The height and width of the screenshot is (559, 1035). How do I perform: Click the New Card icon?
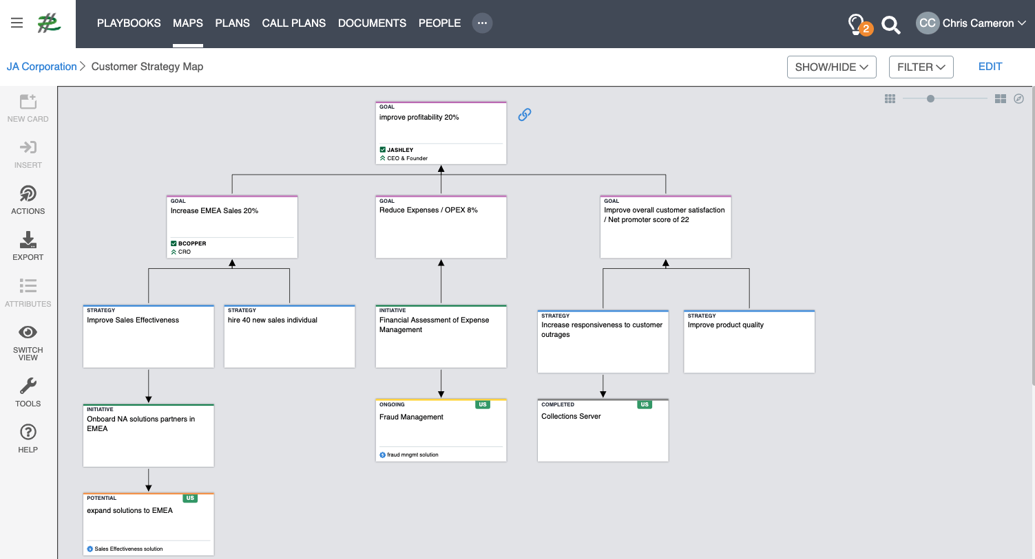click(x=28, y=102)
